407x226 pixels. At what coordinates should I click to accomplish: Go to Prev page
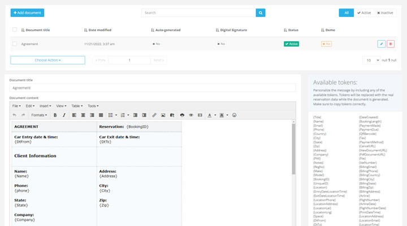(x=101, y=60)
